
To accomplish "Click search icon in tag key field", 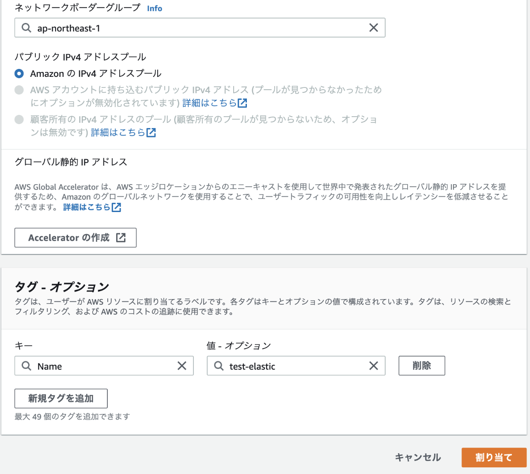I will pos(26,366).
